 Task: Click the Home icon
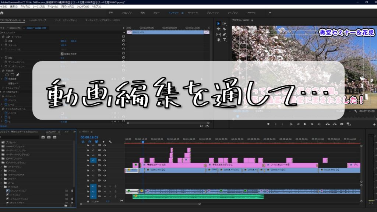2,13
